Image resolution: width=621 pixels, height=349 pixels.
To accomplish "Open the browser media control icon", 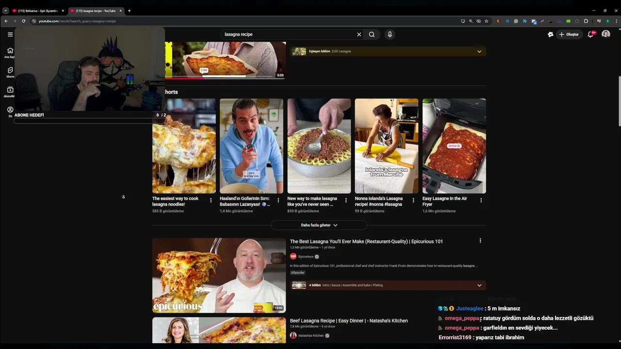I will (599, 21).
